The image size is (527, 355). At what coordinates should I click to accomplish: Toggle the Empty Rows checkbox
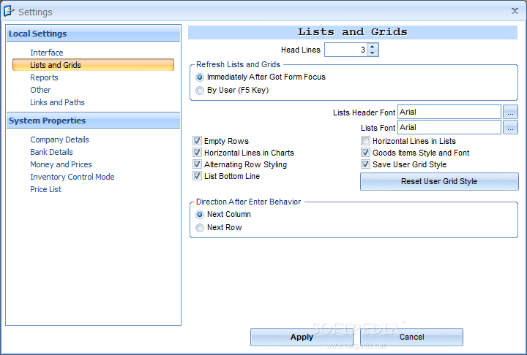(x=198, y=140)
